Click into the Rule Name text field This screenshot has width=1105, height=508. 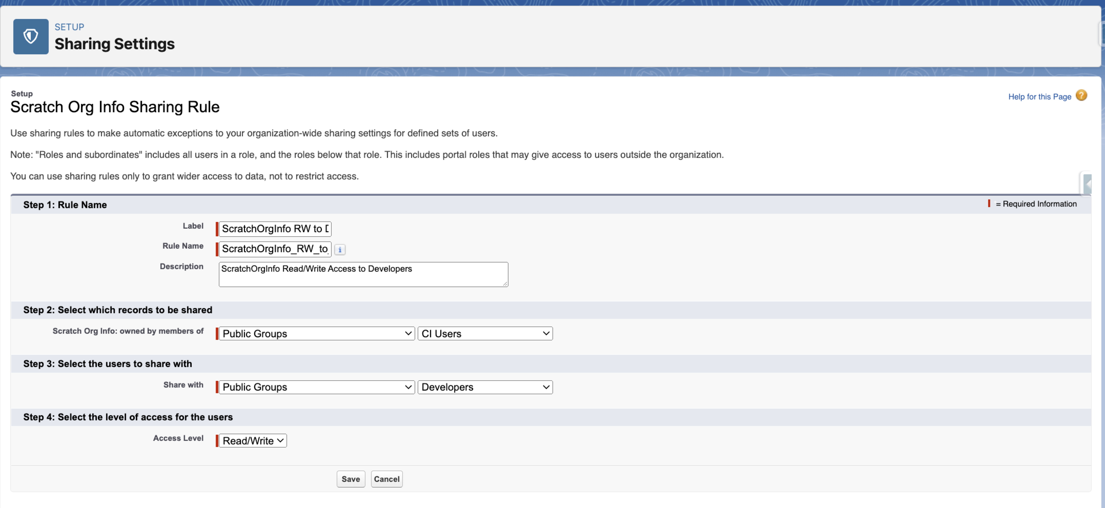pyautogui.click(x=274, y=249)
